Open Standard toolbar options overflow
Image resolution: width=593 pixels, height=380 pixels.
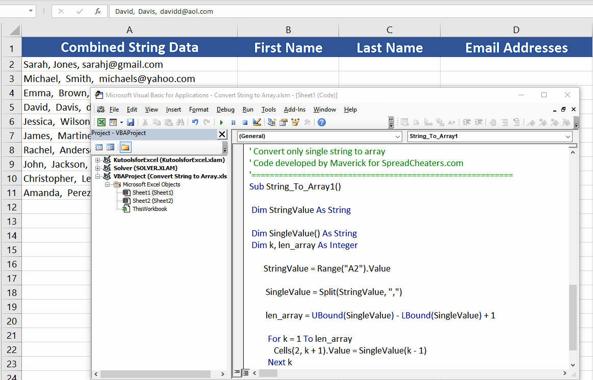coord(391,122)
